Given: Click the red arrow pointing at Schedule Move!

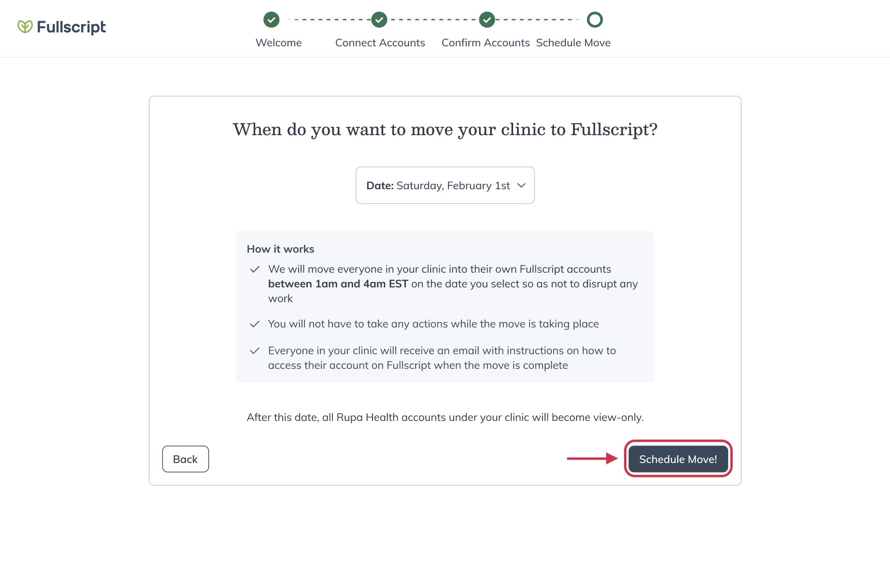Looking at the screenshot, I should (590, 459).
